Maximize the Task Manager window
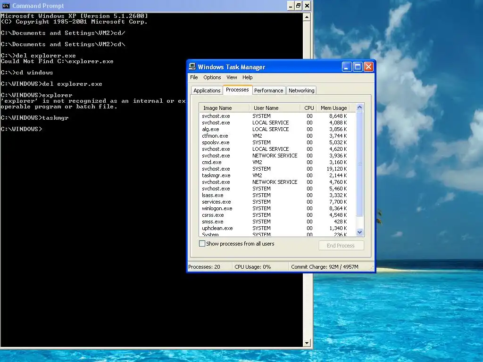Image resolution: width=483 pixels, height=362 pixels. point(358,67)
